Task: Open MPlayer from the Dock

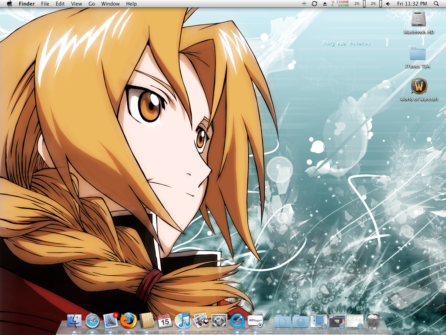Action: (x=255, y=321)
